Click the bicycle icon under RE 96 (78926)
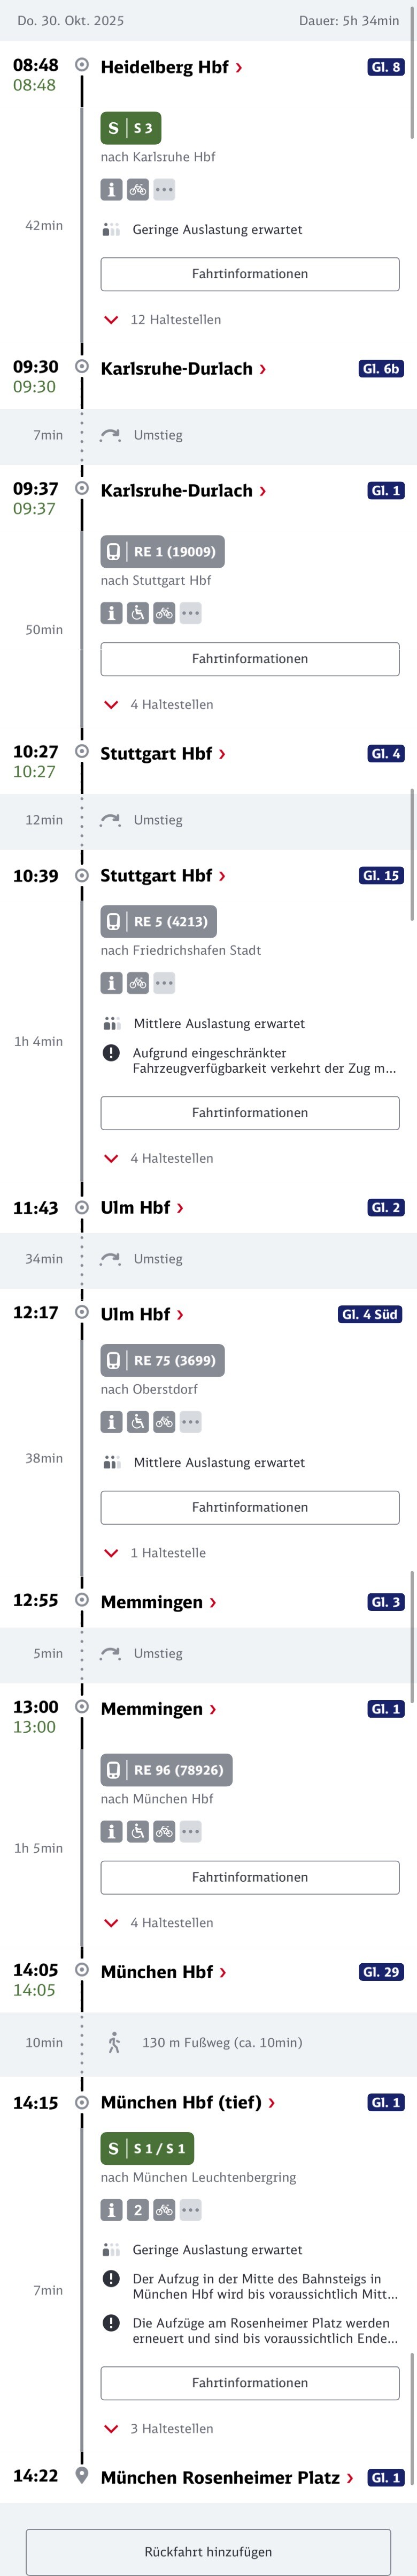Viewport: 417px width, 2576px height. click(164, 1831)
